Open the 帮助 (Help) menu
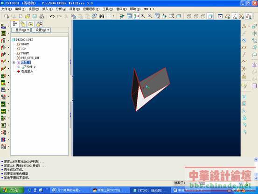The width and height of the screenshot is (258, 194). point(135,9)
